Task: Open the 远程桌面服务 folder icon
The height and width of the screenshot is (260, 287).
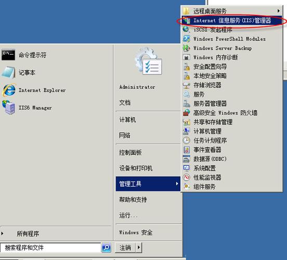Action: 186,11
